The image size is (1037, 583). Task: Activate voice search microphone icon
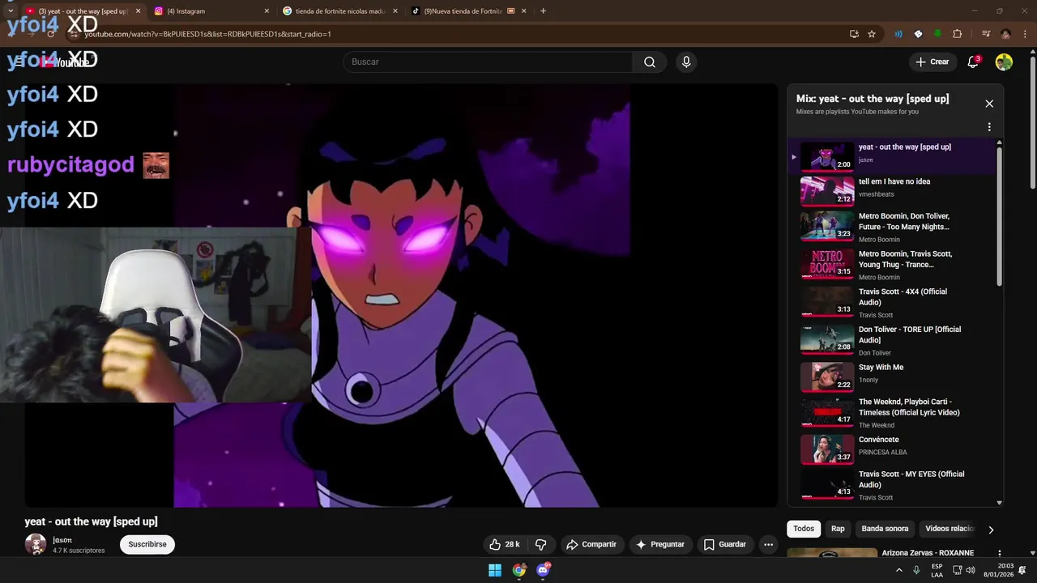[x=686, y=62]
